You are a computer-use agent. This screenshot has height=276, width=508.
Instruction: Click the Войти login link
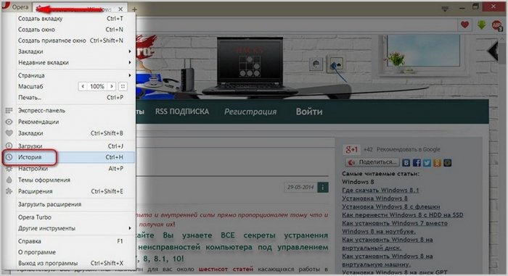coord(309,112)
